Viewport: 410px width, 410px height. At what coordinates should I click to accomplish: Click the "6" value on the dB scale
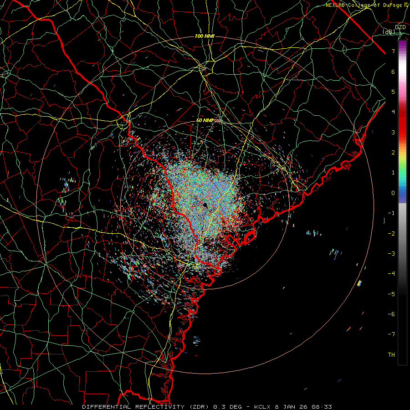tap(393, 72)
